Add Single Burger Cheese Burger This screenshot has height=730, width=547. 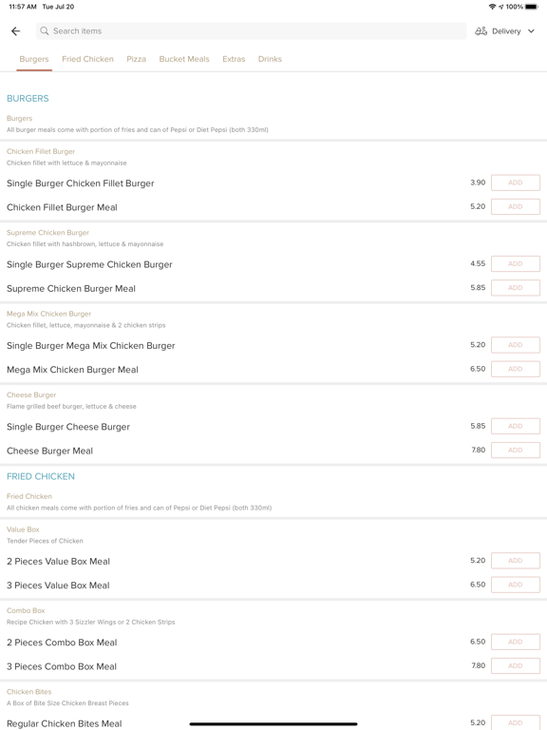click(516, 426)
